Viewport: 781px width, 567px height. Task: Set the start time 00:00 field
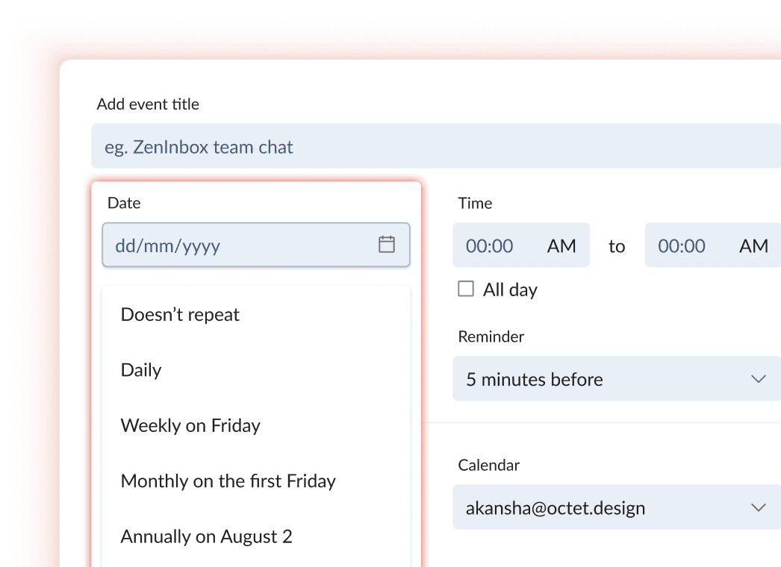coord(489,246)
